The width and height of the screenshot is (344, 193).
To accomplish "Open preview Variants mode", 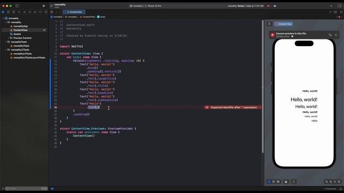I will point(278,182).
